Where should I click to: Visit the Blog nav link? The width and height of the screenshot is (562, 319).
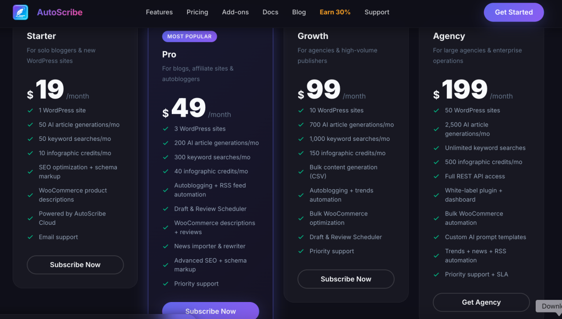point(299,12)
